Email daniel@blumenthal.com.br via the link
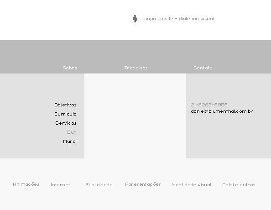The height and width of the screenshot is (210, 271). [x=222, y=111]
